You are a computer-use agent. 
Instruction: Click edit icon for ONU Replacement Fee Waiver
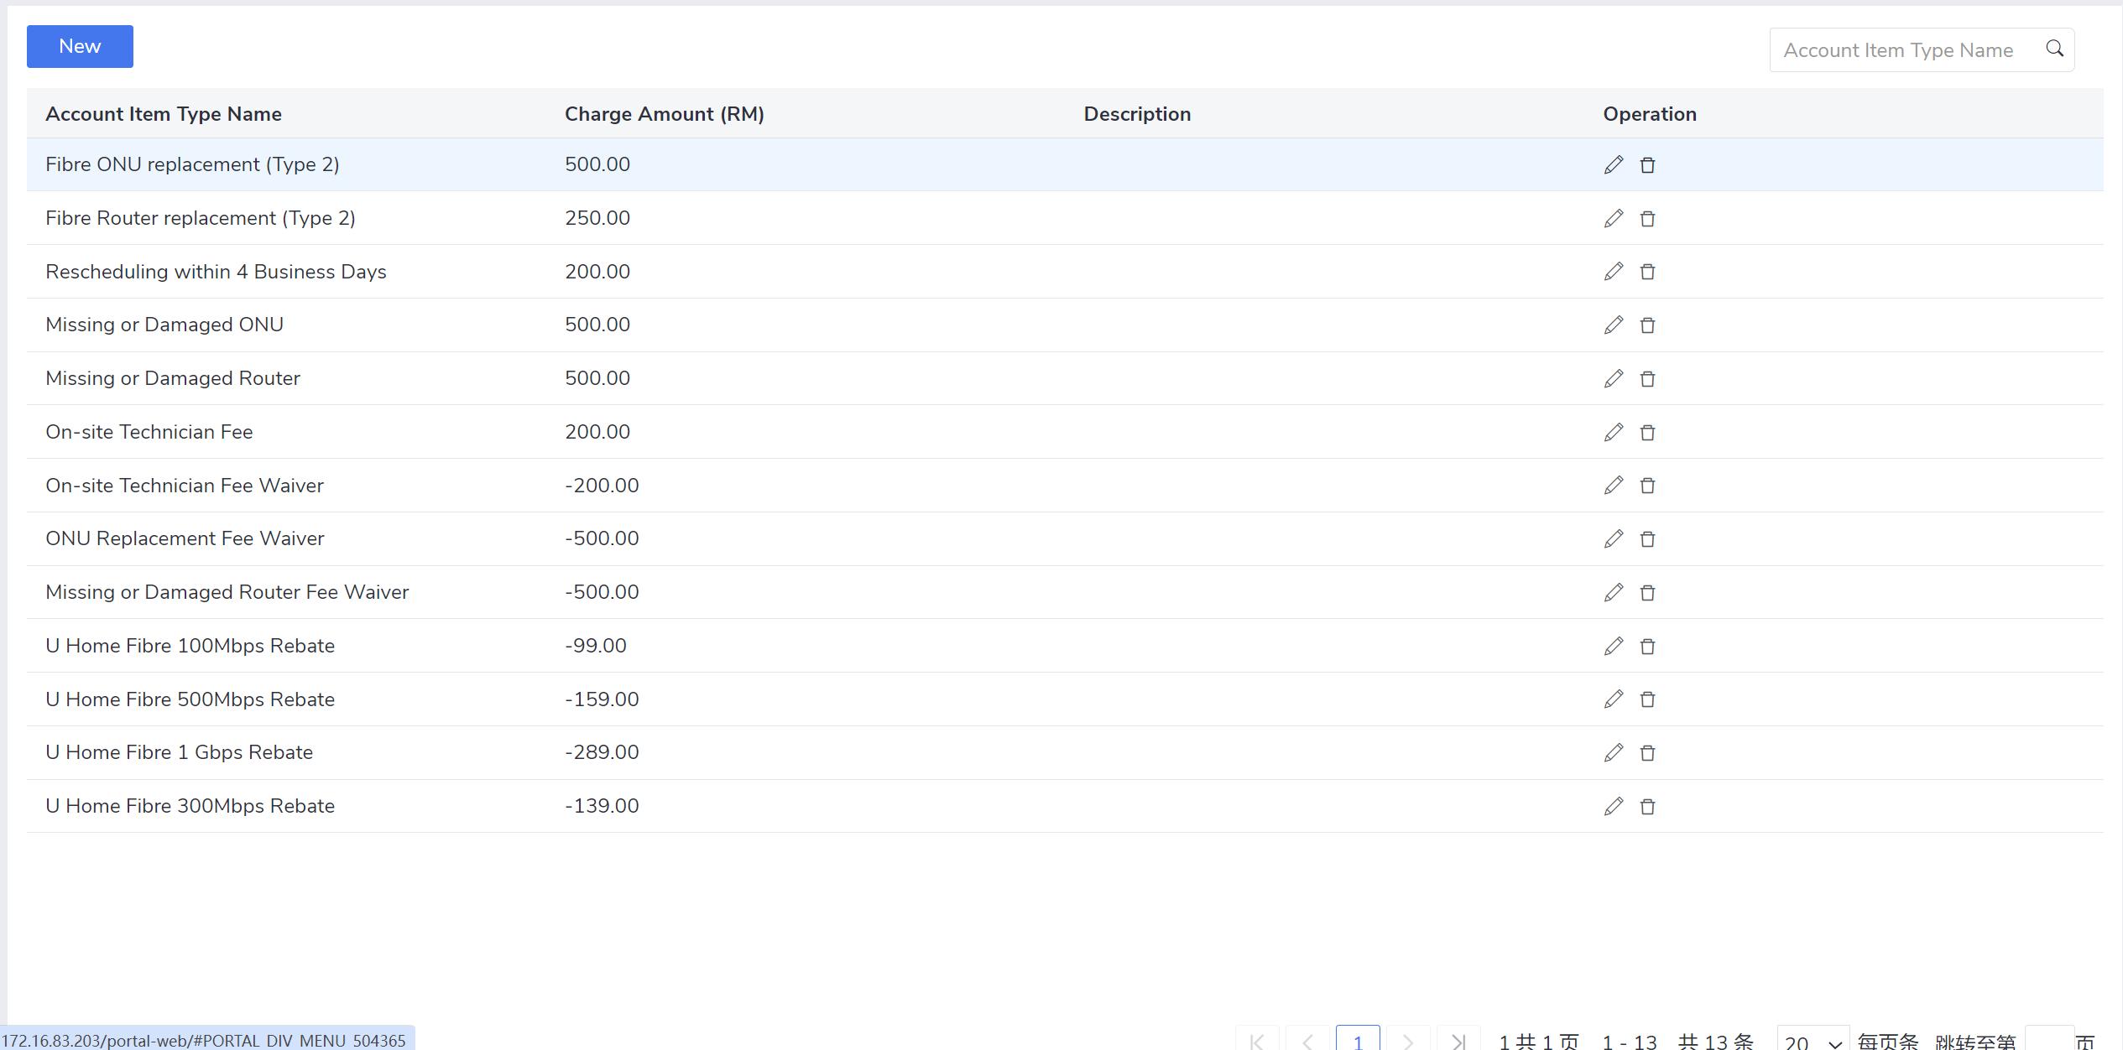tap(1613, 538)
